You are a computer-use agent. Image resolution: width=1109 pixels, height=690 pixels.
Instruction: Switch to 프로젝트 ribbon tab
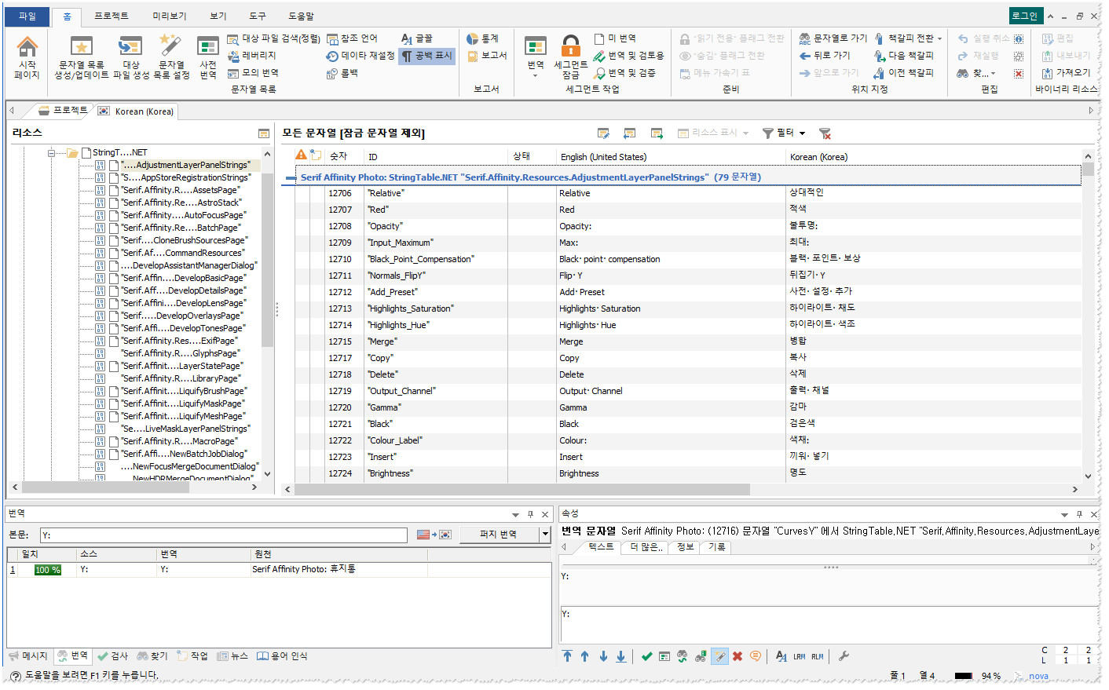[x=112, y=16]
